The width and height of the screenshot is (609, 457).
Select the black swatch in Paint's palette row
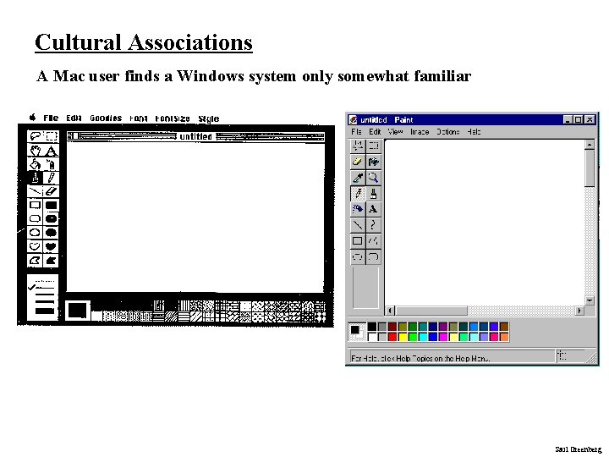coord(372,327)
